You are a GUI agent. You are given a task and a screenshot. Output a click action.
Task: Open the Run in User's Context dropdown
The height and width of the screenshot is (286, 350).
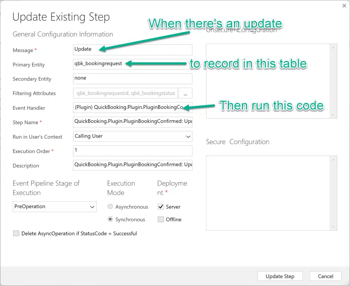pyautogui.click(x=133, y=136)
